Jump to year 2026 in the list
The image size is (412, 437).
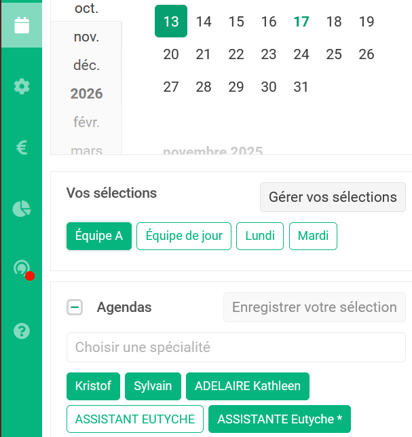coord(86,94)
